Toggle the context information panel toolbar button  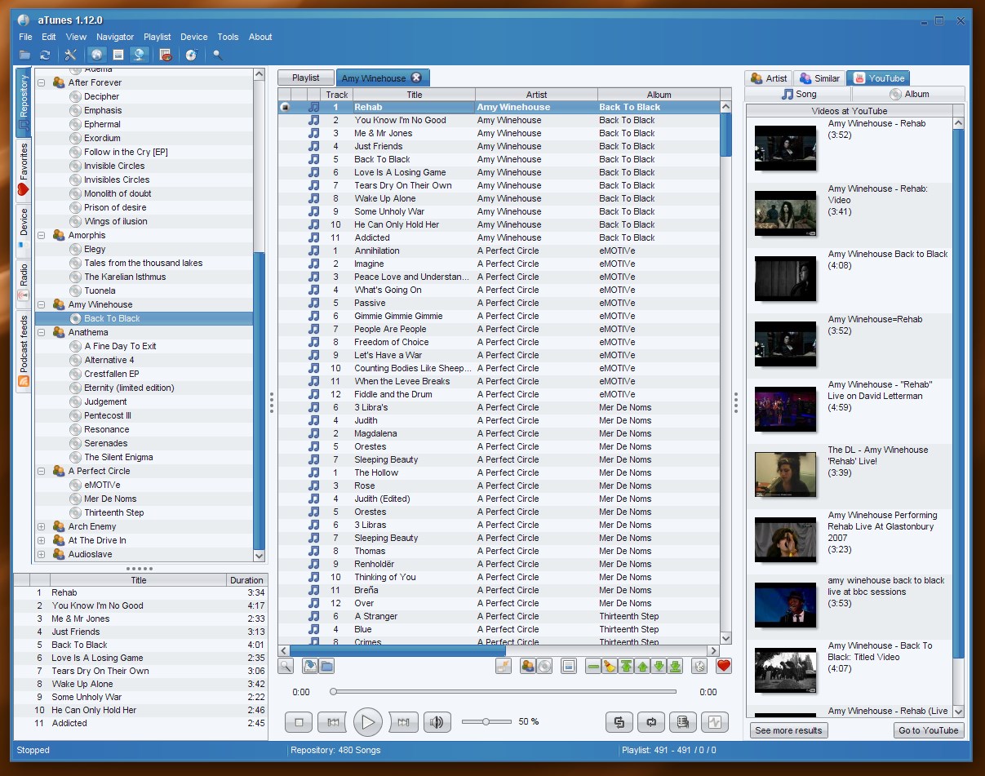140,55
